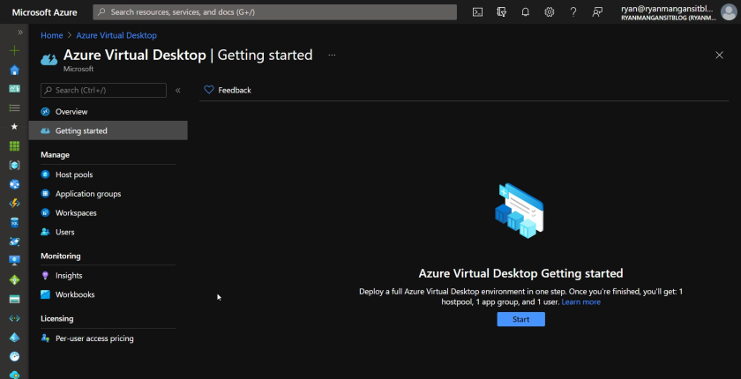This screenshot has height=379, width=741.
Task: Click the "Manage" section header
Action: click(55, 155)
